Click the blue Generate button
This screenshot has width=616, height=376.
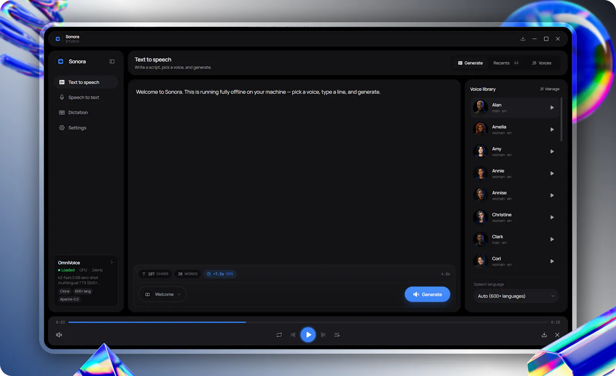click(x=427, y=294)
